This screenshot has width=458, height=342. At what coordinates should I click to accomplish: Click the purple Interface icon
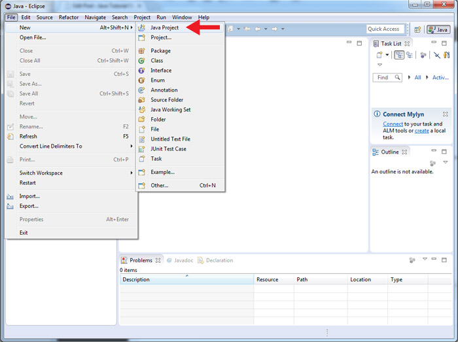(x=142, y=71)
